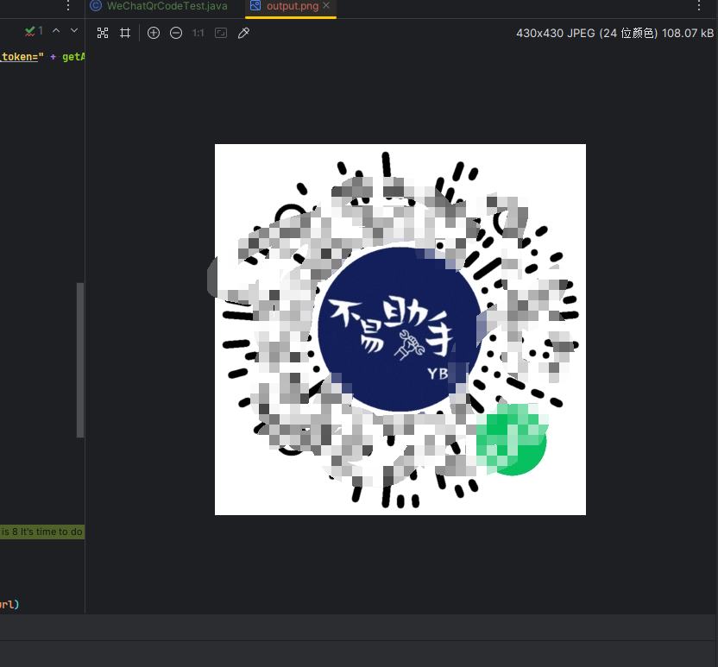Open the right editor tab options menu

click(x=699, y=6)
